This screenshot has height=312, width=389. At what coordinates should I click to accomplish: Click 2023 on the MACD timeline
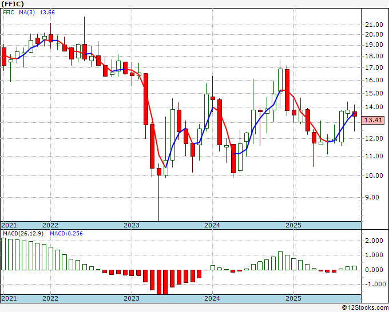[x=132, y=298]
